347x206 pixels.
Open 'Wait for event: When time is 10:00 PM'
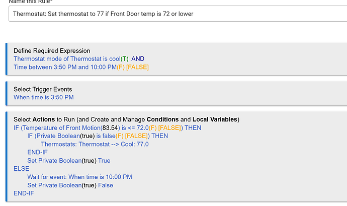79,177
